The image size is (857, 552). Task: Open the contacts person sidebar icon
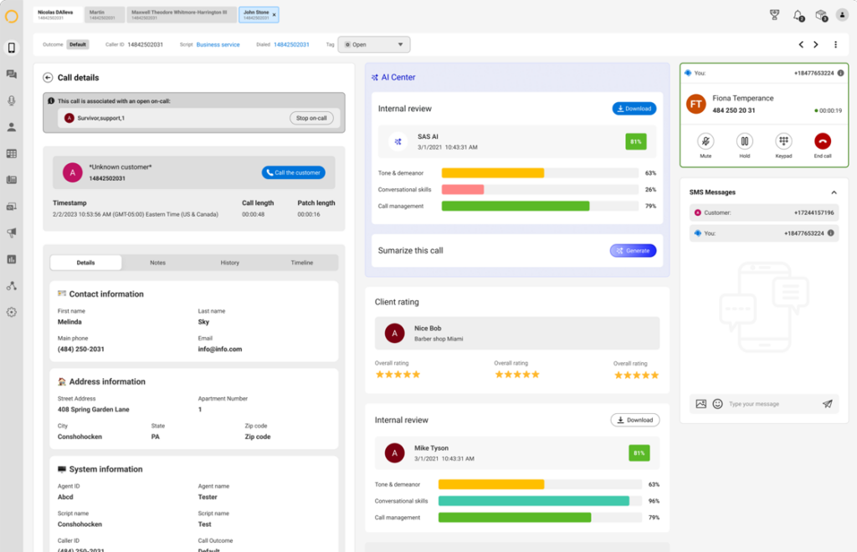(12, 127)
